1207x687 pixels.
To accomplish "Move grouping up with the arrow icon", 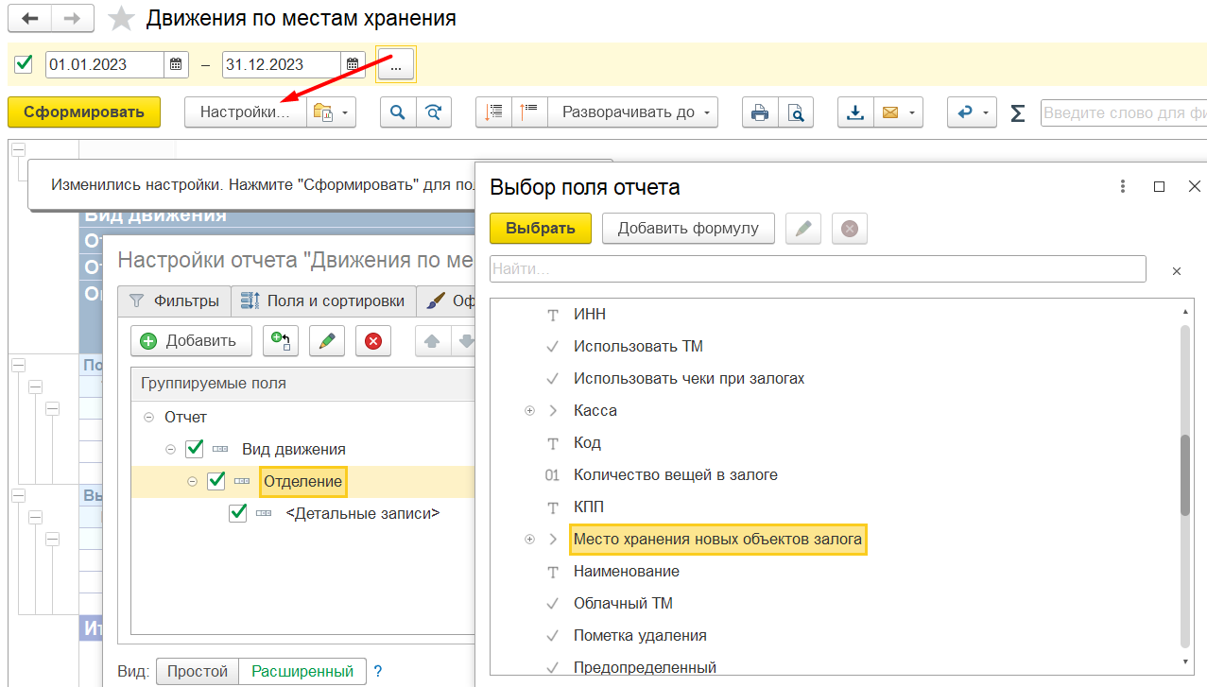I will 433,341.
